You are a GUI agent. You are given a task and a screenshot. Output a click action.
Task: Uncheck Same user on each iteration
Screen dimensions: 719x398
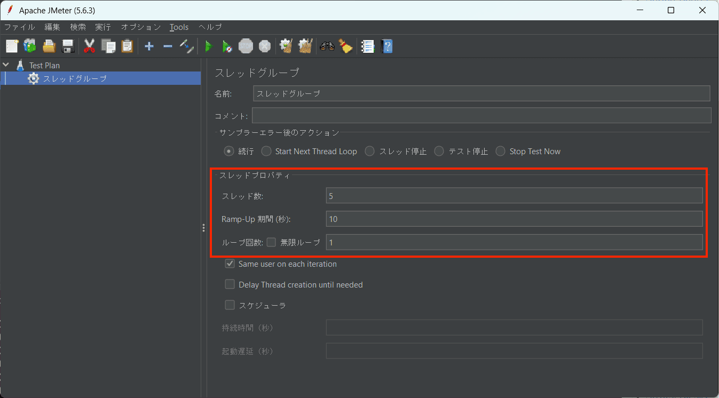point(230,264)
